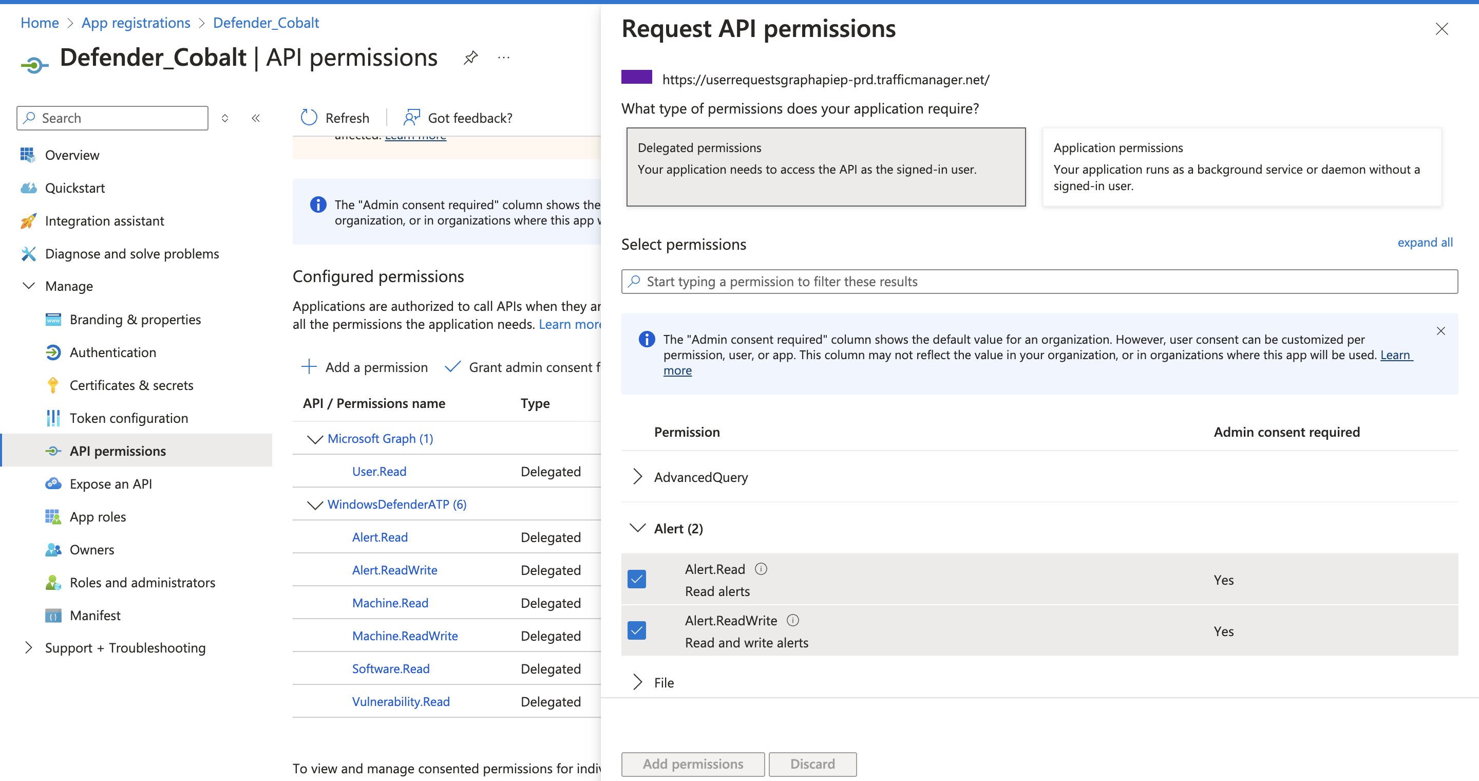Open Certificates & secrets settings
The height and width of the screenshot is (781, 1479).
(x=131, y=385)
